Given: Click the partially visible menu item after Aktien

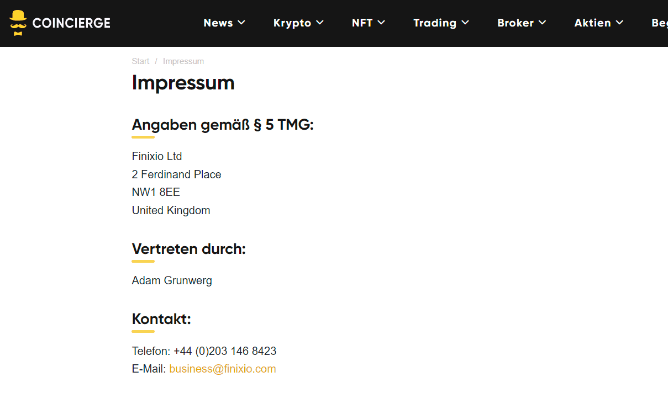Looking at the screenshot, I should [659, 23].
